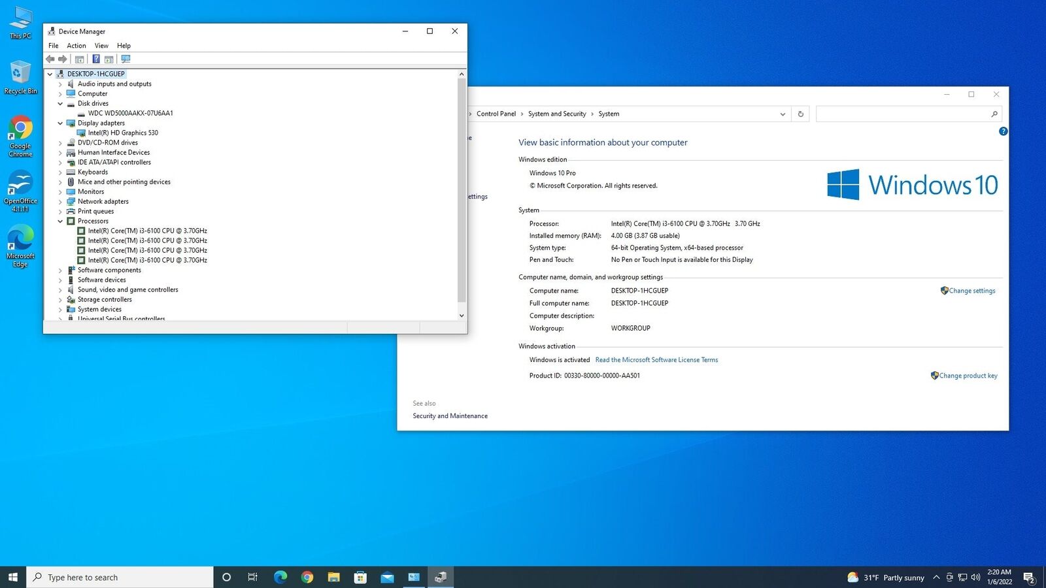Click the System window help question icon
The width and height of the screenshot is (1046, 588).
click(1003, 131)
